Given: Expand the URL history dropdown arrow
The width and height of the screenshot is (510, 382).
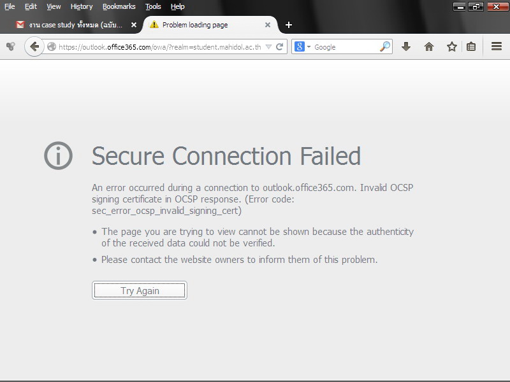Looking at the screenshot, I should [268, 46].
